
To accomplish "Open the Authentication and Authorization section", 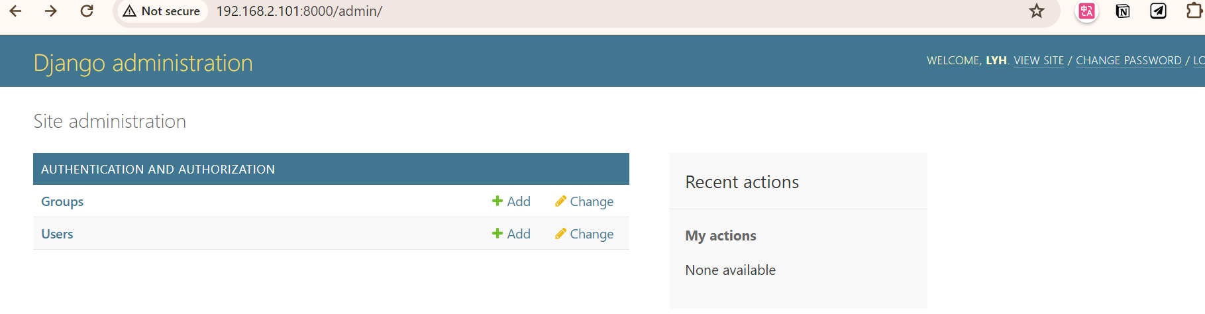I will pyautogui.click(x=158, y=170).
